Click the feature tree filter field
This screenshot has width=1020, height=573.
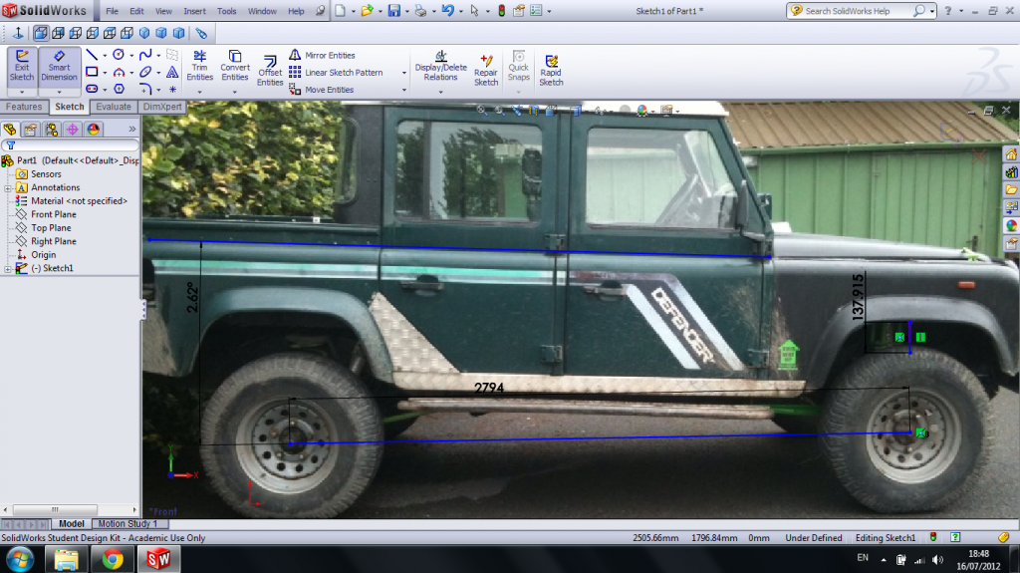click(71, 145)
